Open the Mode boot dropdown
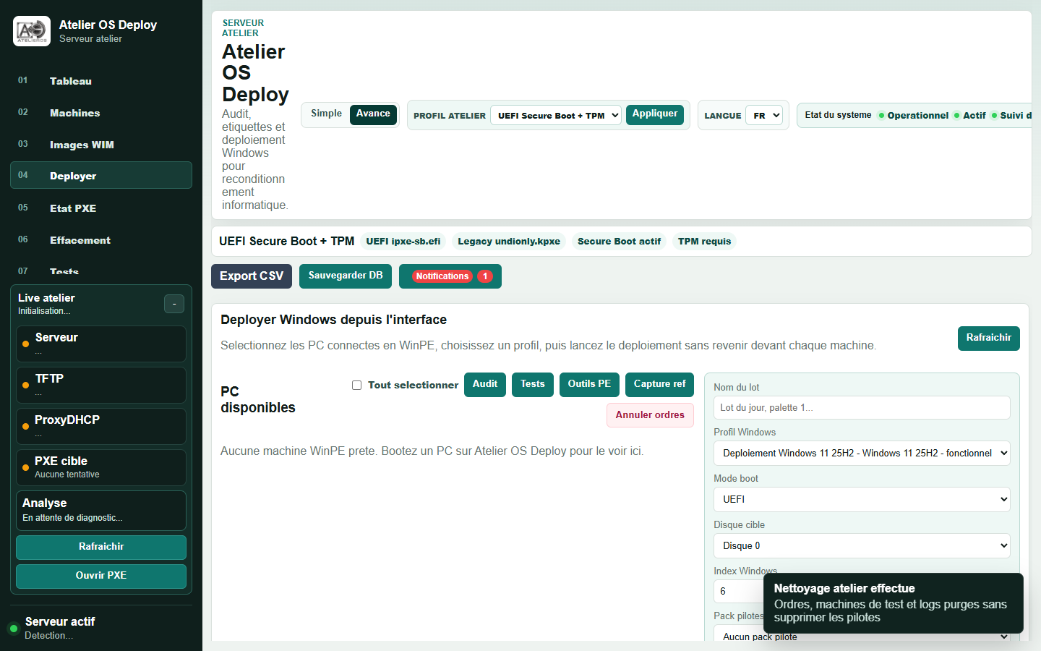The height and width of the screenshot is (651, 1041). pyautogui.click(x=862, y=500)
